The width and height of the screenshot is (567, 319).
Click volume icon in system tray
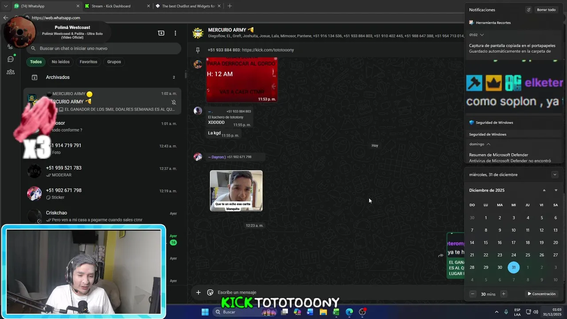[x=536, y=312]
